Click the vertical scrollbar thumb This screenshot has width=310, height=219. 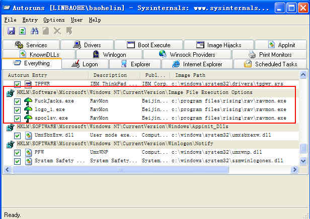click(x=303, y=149)
